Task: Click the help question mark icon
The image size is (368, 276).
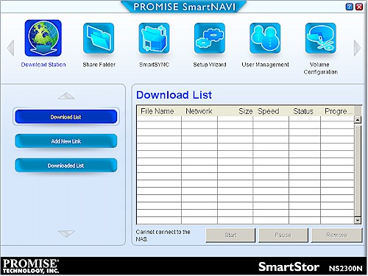Action: click(349, 7)
